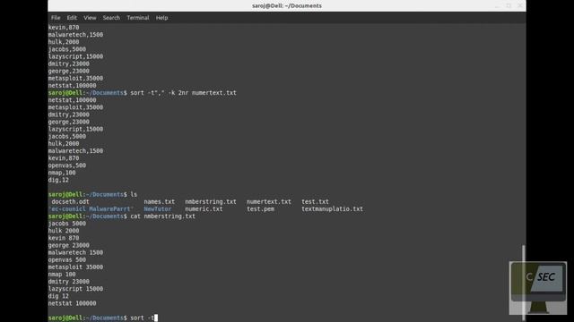Select file name 'docseth.odt' in ls output

tap(70, 201)
